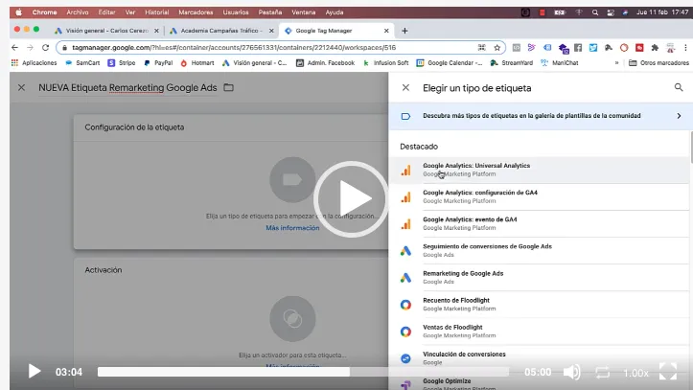693x390 pixels.
Task: Select Google Analytics: configuración de GA4
Action: 539,196
